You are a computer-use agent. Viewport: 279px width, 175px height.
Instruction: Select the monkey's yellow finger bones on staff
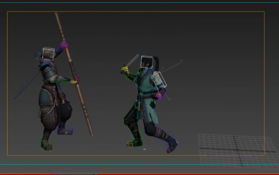point(74,82)
